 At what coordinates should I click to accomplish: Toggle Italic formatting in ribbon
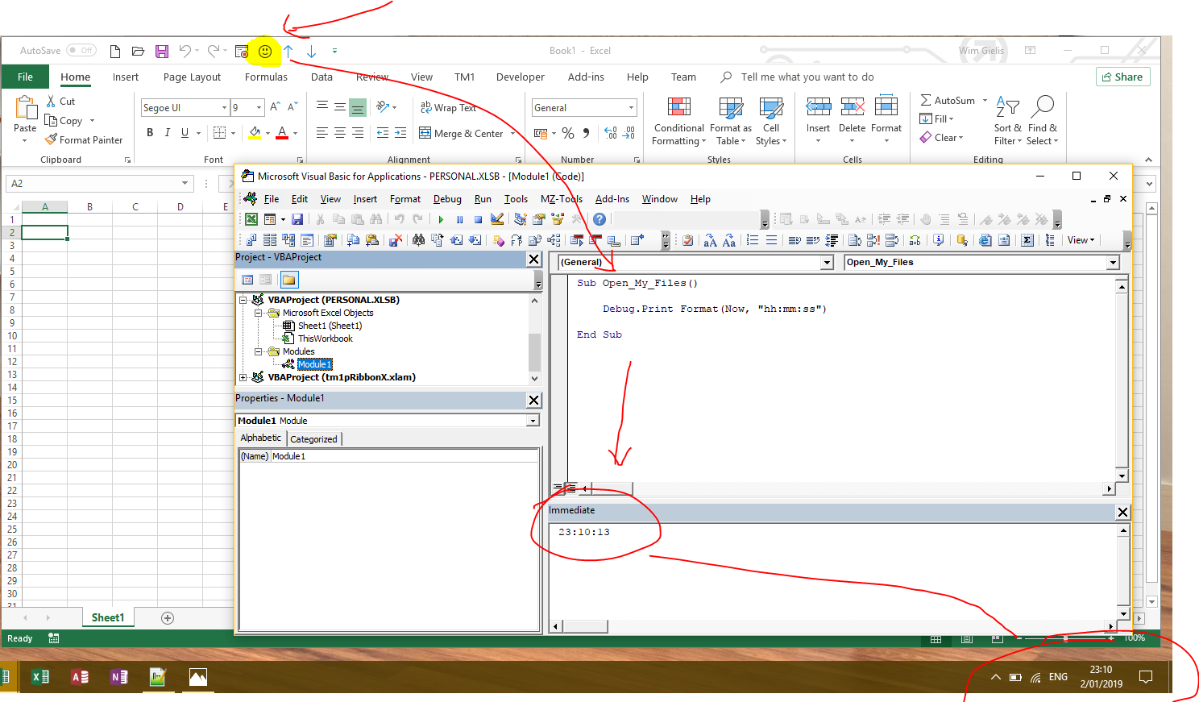168,132
